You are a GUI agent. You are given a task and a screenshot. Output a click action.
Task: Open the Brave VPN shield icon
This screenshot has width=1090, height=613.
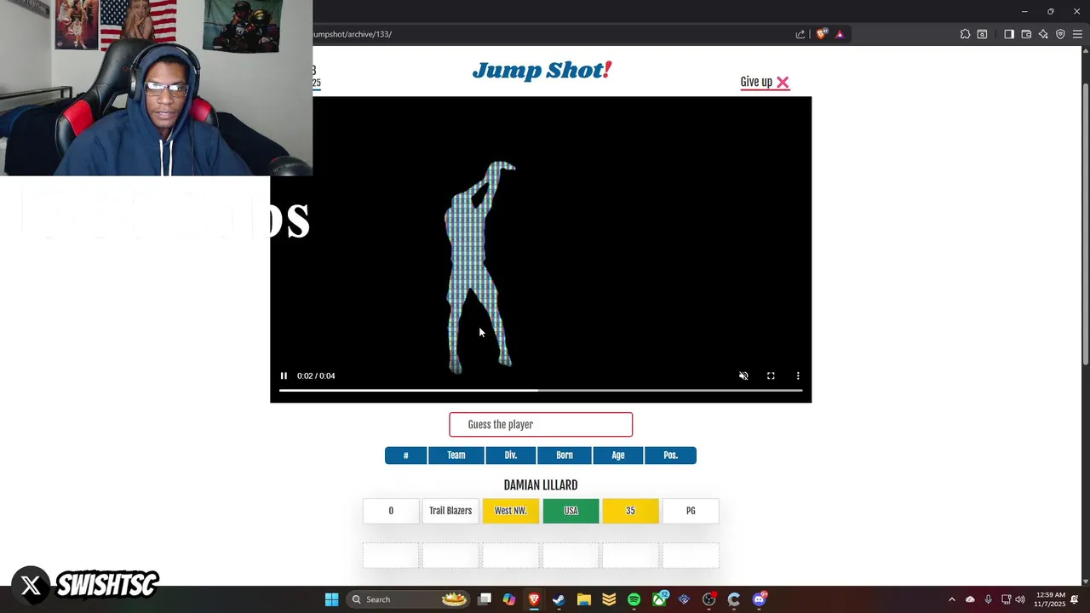(x=1060, y=34)
